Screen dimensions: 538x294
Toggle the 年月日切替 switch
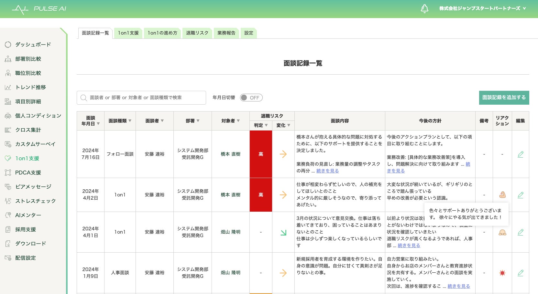tap(251, 98)
